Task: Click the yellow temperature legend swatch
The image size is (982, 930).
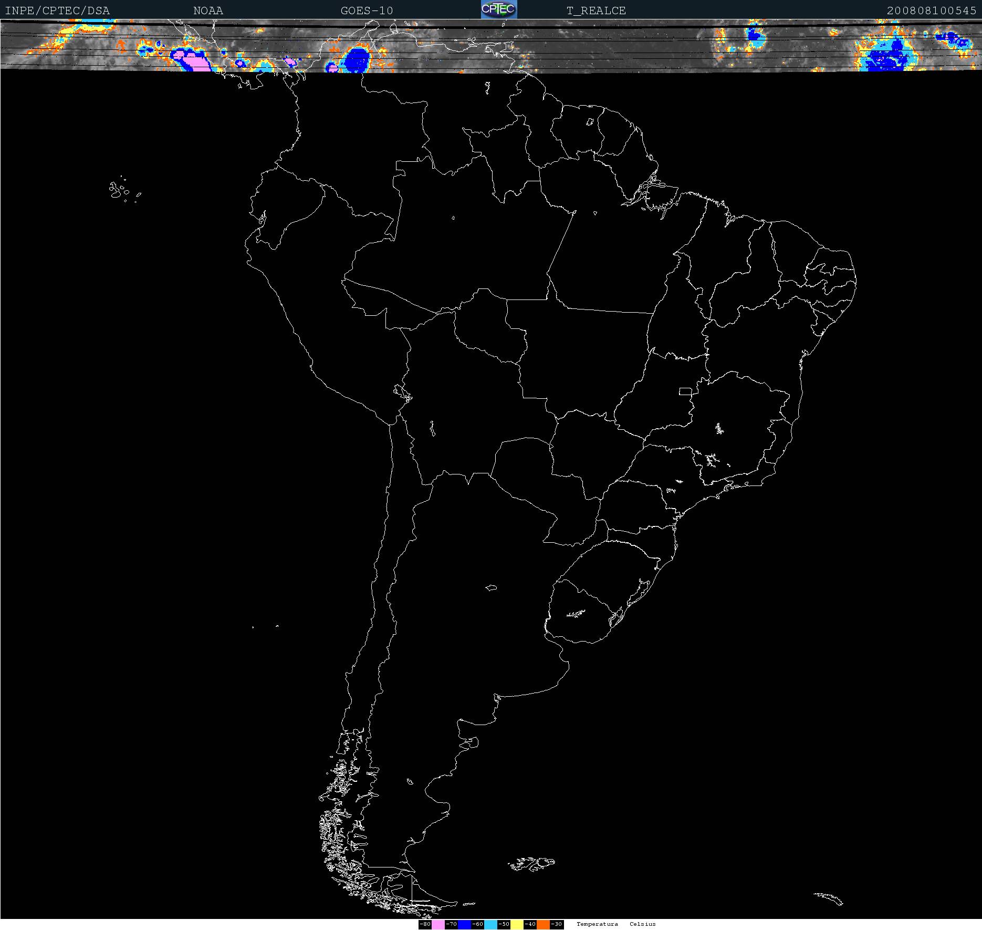Action: tap(517, 924)
